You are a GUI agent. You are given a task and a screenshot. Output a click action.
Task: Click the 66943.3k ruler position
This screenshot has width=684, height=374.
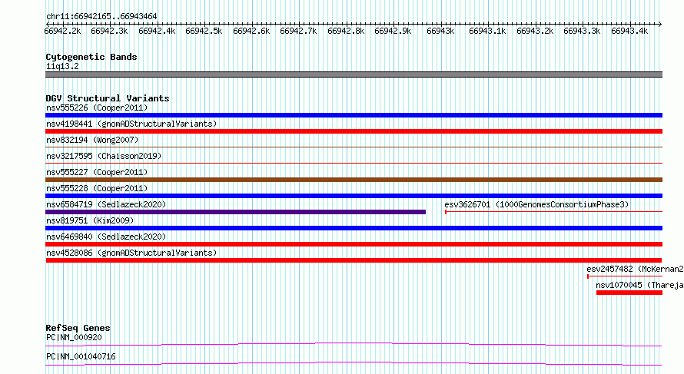[x=582, y=31]
